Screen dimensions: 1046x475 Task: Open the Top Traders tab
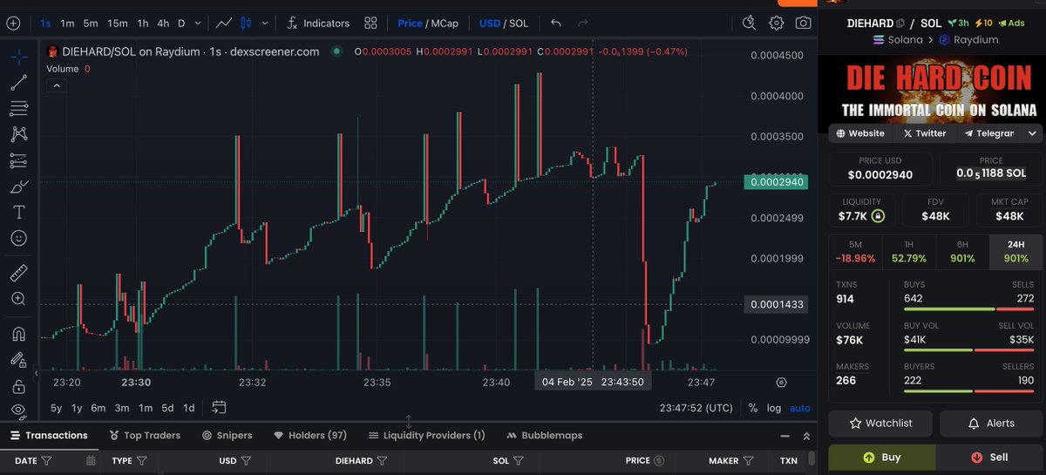[x=146, y=435]
